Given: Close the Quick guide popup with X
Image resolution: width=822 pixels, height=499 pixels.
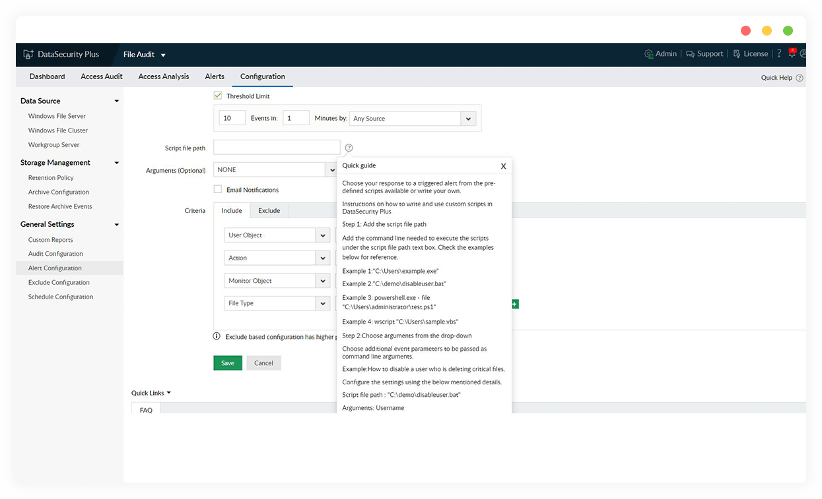Looking at the screenshot, I should [x=503, y=166].
